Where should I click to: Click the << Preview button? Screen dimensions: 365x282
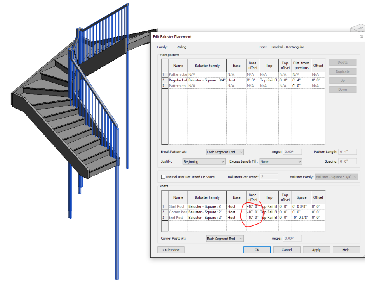tap(171, 249)
